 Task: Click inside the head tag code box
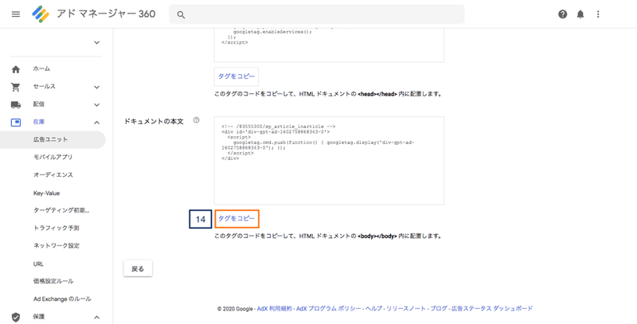click(x=329, y=45)
